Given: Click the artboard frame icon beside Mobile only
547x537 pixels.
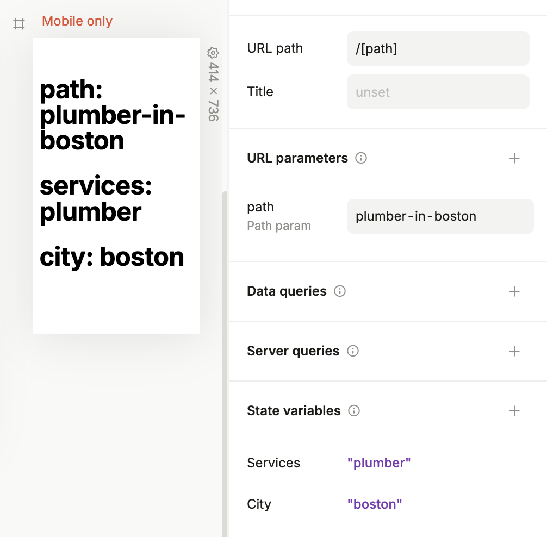Looking at the screenshot, I should (19, 24).
